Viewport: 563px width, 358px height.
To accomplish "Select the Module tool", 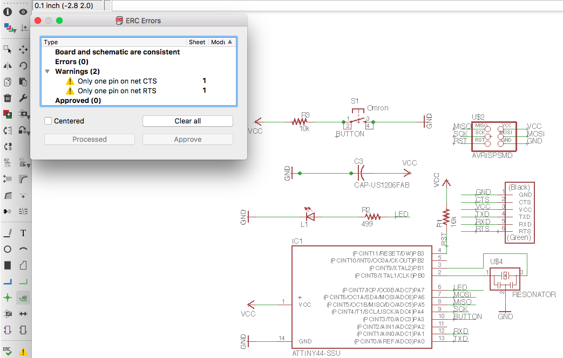I will pyautogui.click(x=8, y=330).
